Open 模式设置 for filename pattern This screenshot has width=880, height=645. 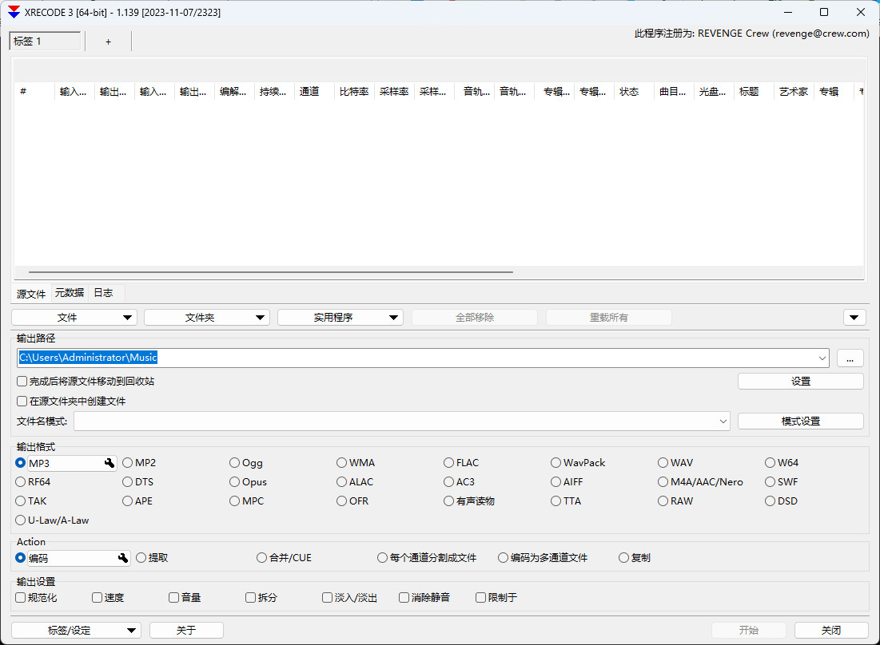click(x=800, y=421)
